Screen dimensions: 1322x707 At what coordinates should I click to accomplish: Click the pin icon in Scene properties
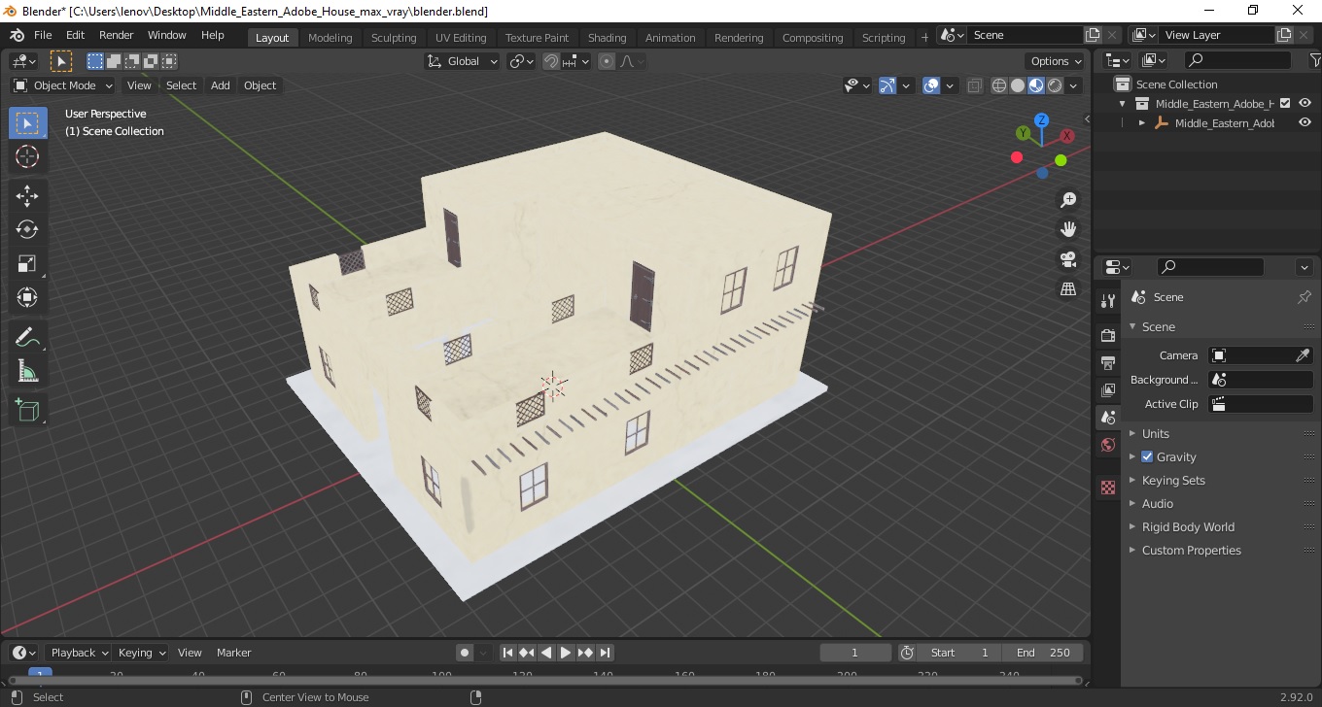click(1305, 297)
